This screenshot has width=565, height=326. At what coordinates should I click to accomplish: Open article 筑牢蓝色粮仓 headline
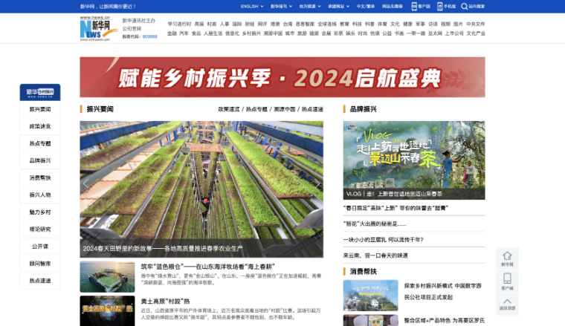[208, 267]
